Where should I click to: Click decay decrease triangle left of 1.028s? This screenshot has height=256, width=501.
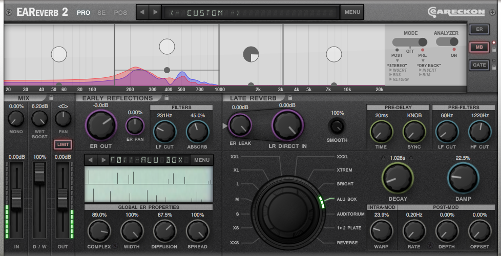(x=384, y=158)
